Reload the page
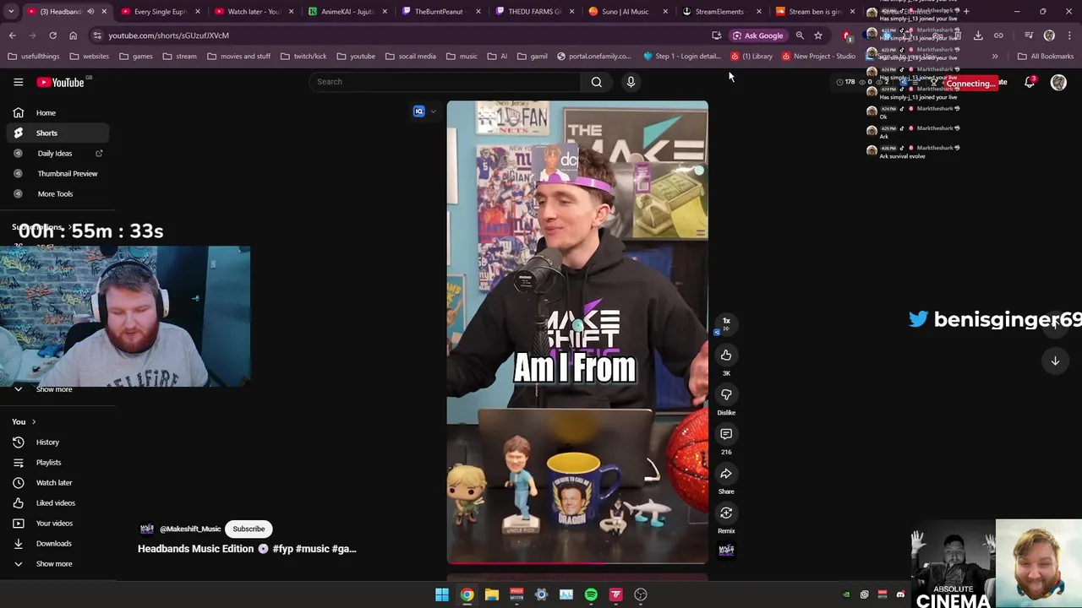This screenshot has width=1082, height=608. coord(52,35)
